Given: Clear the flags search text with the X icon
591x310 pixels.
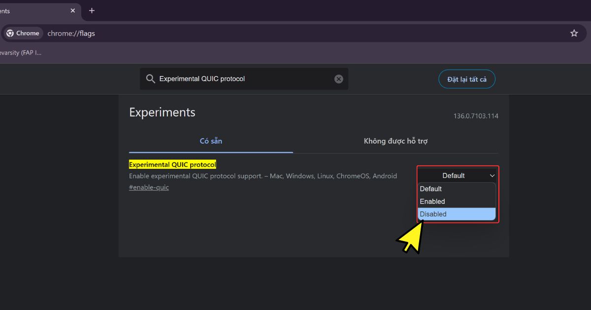Looking at the screenshot, I should 339,79.
